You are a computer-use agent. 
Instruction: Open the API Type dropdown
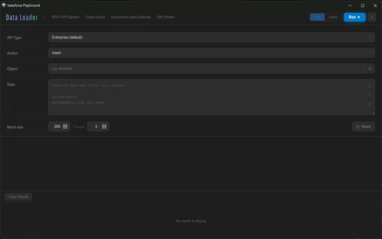(212, 37)
